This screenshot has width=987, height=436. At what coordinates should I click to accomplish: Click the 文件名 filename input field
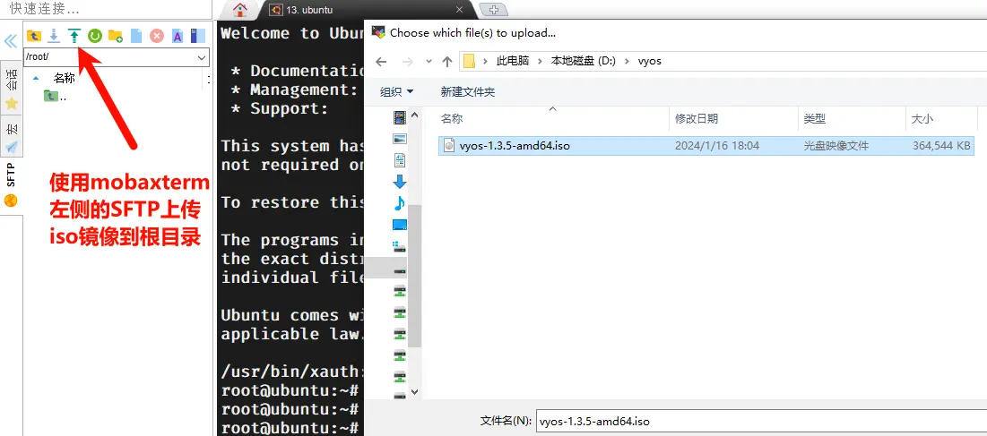tap(760, 421)
